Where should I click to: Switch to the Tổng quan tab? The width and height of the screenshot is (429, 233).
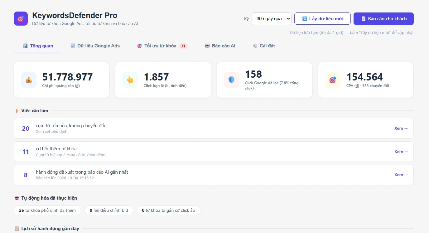tap(38, 46)
